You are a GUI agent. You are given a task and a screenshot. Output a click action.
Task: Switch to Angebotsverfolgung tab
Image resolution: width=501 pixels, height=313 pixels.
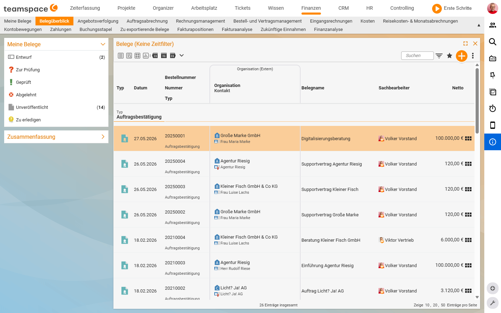coord(98,21)
